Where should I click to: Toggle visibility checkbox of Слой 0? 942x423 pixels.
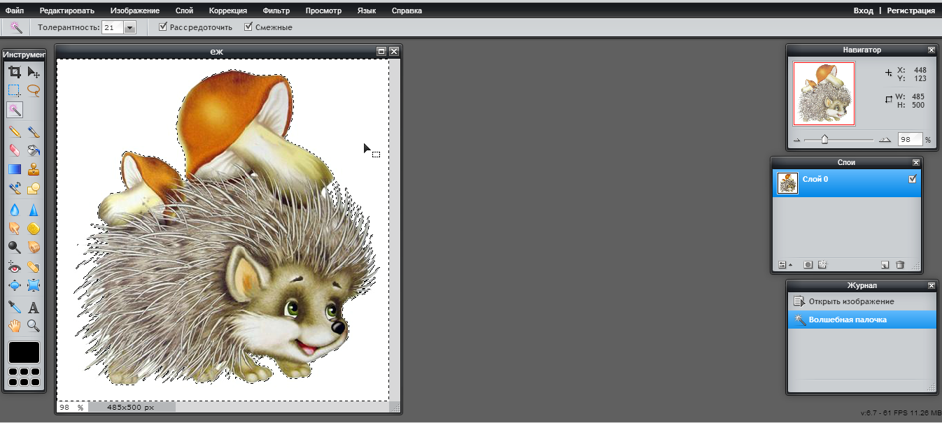coord(912,179)
